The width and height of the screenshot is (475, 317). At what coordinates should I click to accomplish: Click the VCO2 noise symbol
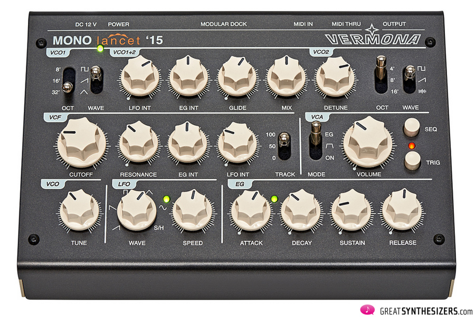(x=422, y=91)
